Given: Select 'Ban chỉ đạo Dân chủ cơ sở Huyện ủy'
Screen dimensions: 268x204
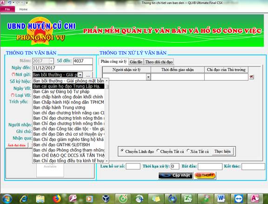Looking at the screenshot, I should 68,134.
